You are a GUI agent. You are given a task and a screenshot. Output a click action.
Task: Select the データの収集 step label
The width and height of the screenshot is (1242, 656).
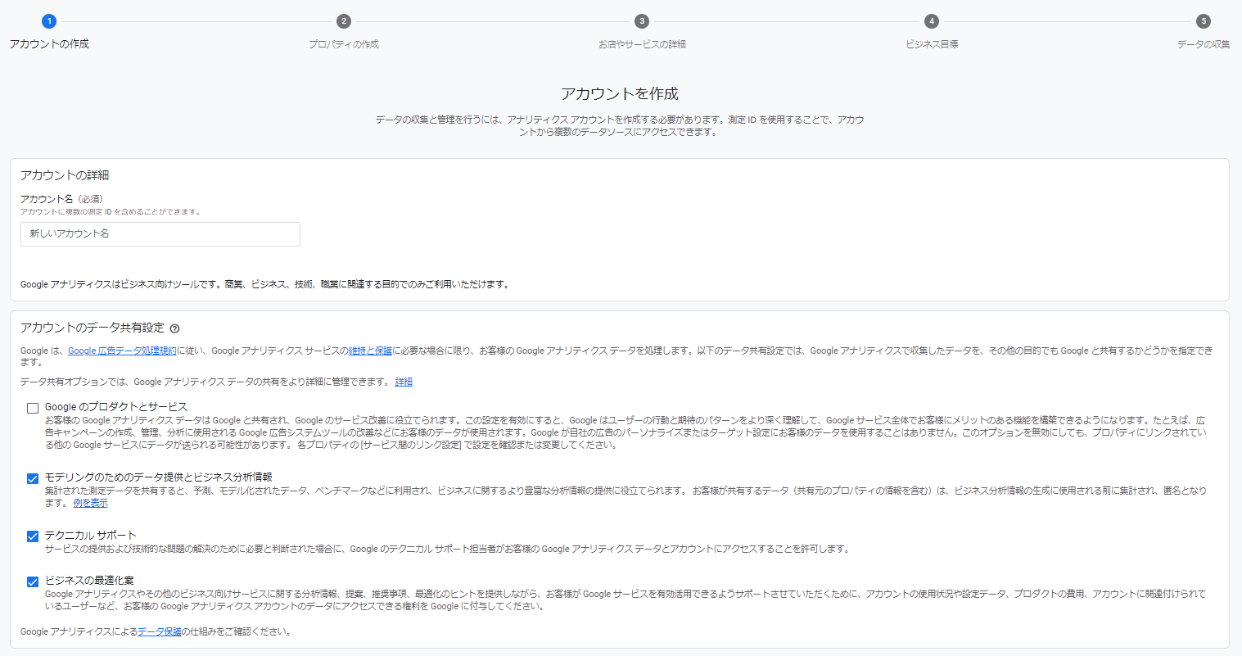coord(1204,44)
